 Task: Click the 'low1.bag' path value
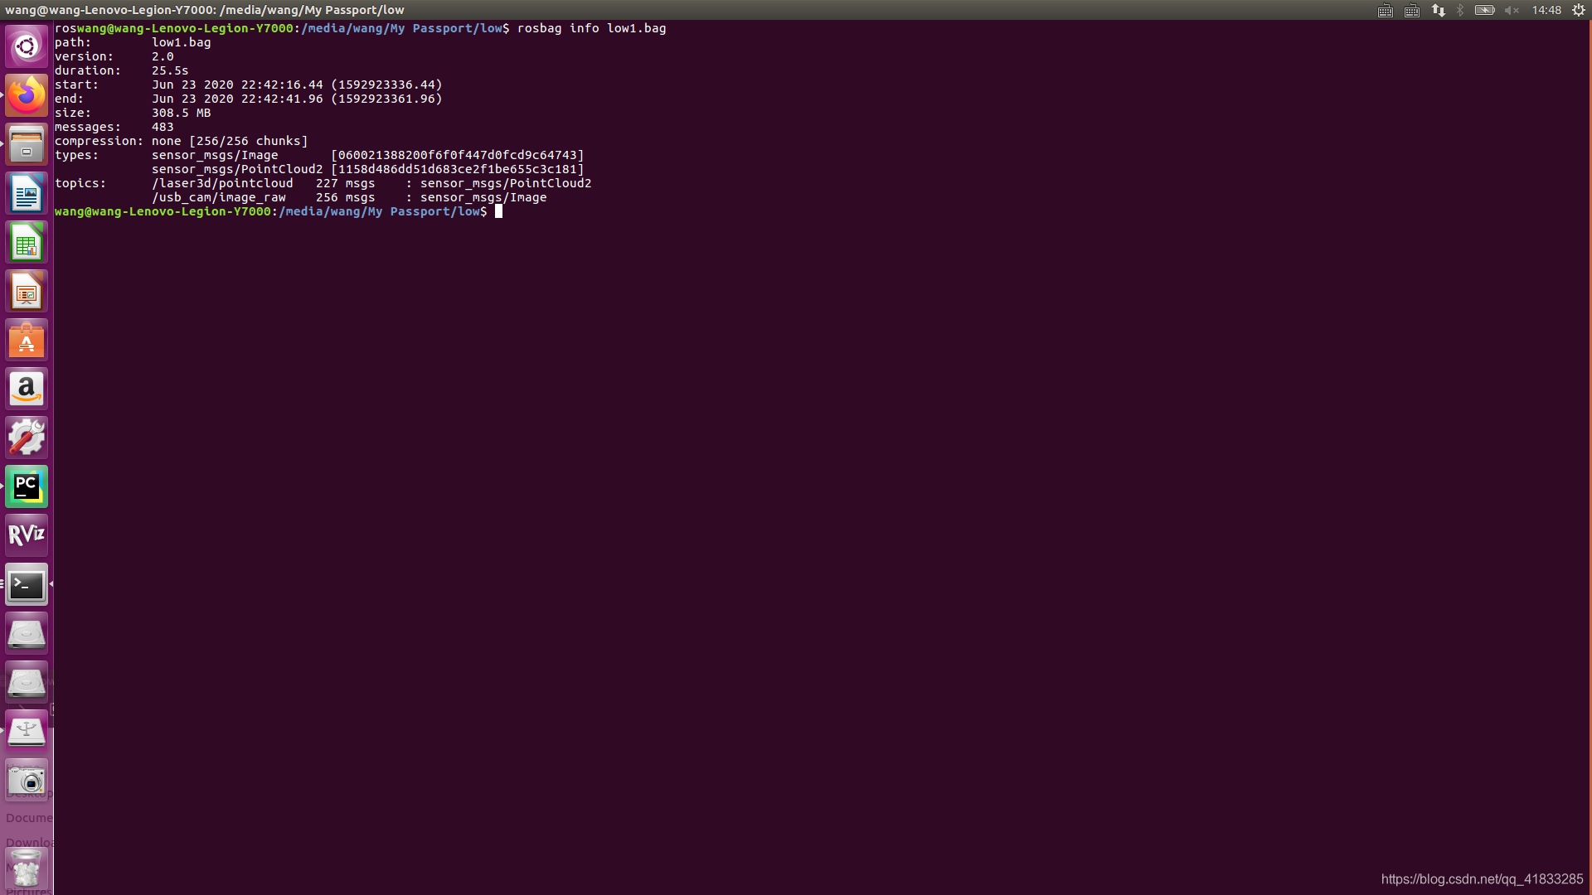coord(182,42)
